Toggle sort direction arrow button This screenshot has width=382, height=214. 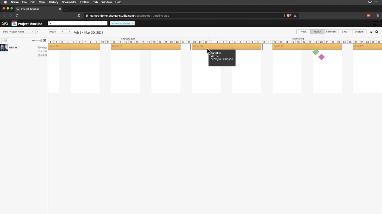click(38, 32)
